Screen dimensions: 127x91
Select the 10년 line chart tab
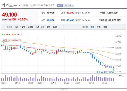click(55, 27)
